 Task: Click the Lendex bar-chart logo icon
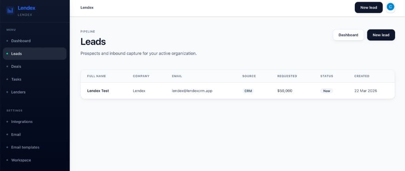click(11, 11)
